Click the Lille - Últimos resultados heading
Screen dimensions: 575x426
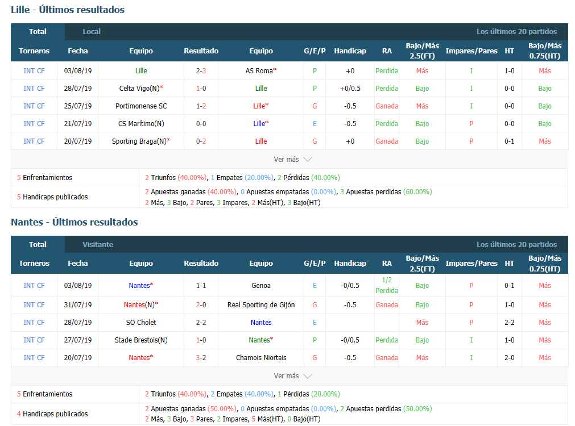[x=68, y=10]
